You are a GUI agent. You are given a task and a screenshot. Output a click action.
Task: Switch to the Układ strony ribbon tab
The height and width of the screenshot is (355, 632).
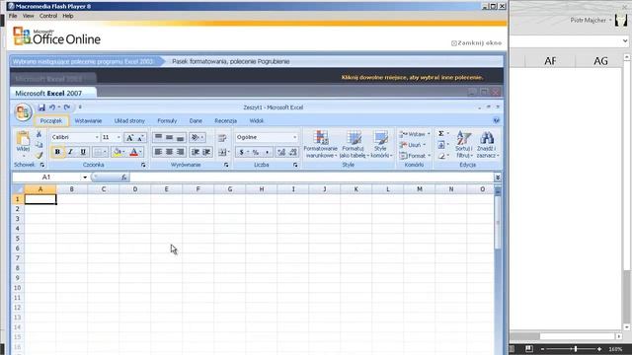tap(129, 120)
